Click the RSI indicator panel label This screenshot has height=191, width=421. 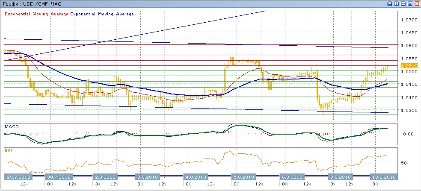pyautogui.click(x=9, y=150)
